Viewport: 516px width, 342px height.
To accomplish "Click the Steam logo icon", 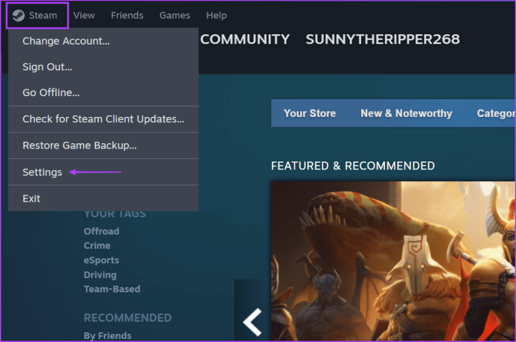I will (x=18, y=15).
